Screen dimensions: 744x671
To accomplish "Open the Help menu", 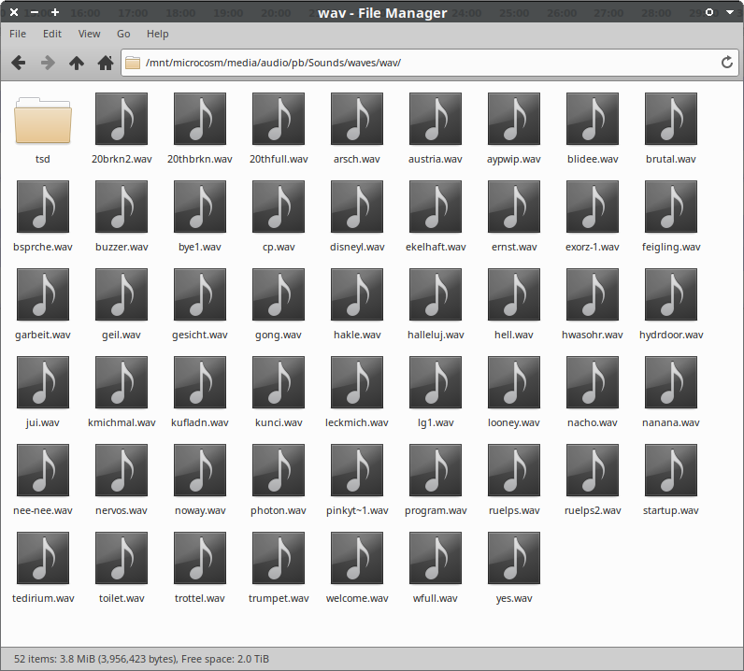I will tap(158, 34).
